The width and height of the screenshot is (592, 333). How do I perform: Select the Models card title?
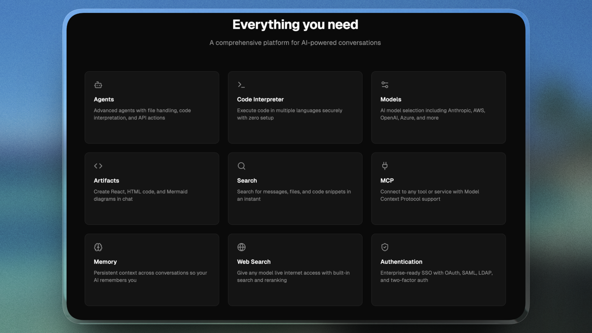(391, 99)
